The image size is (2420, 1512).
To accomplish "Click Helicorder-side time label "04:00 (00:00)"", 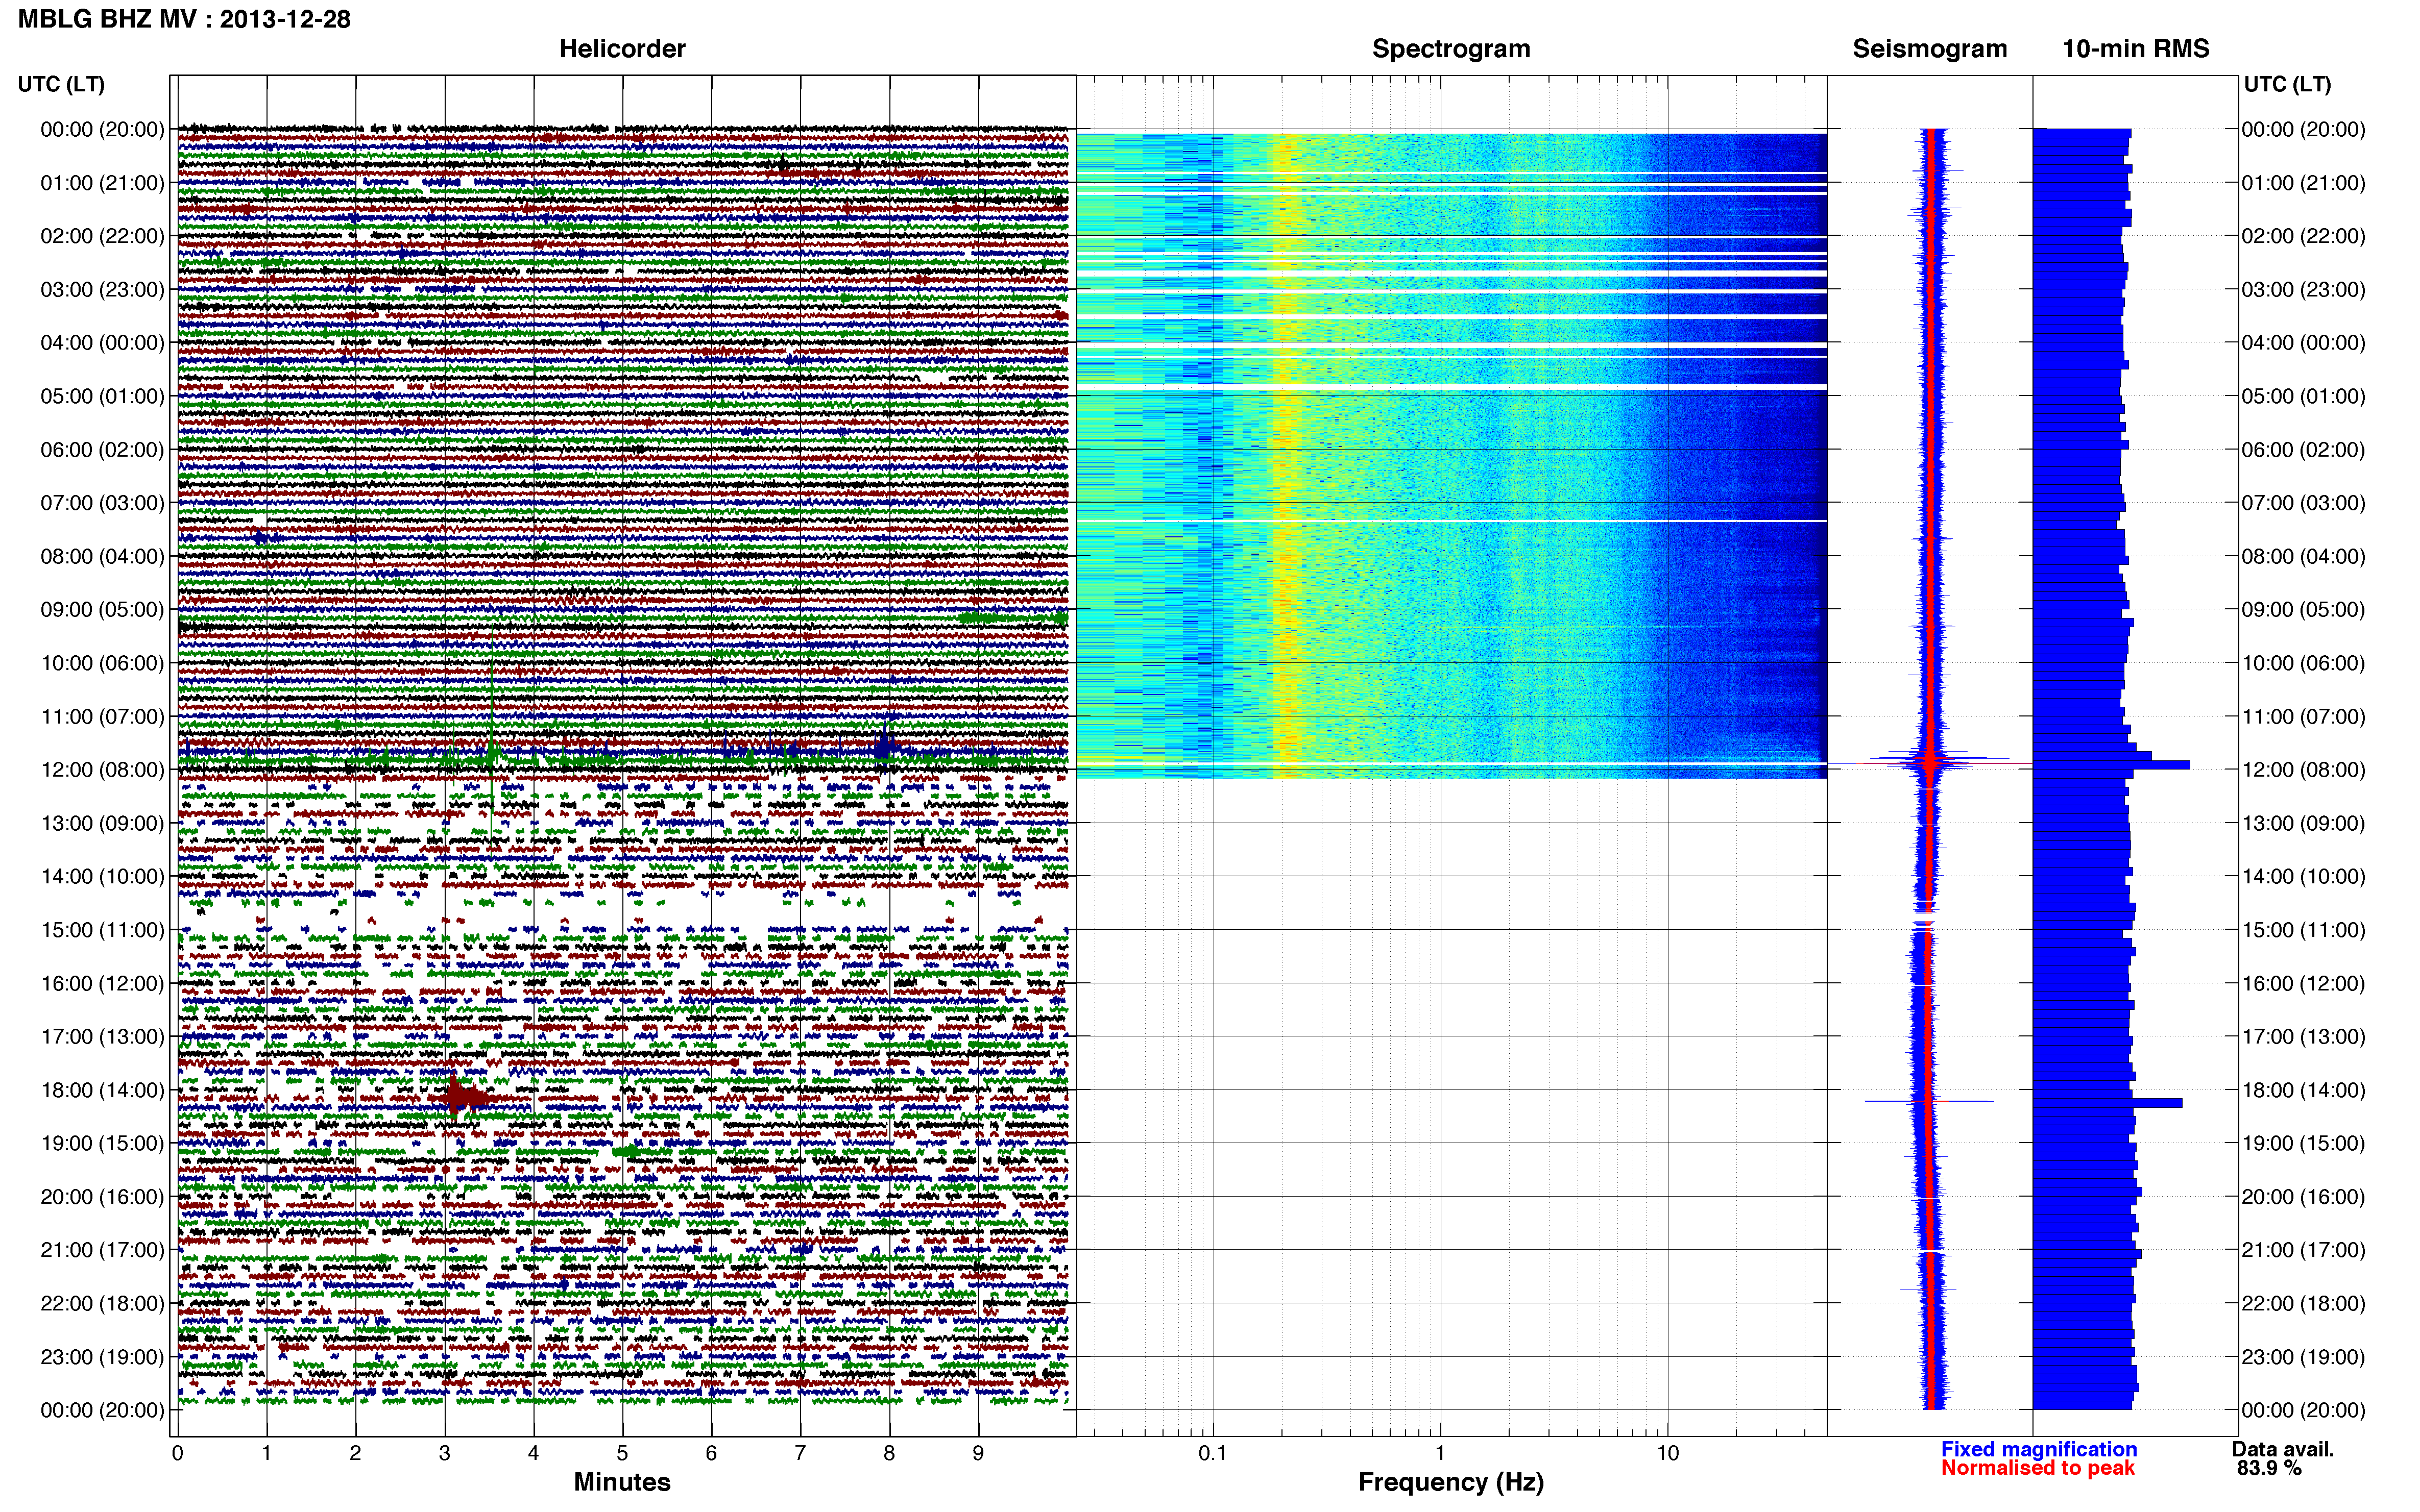I will 102,343.
